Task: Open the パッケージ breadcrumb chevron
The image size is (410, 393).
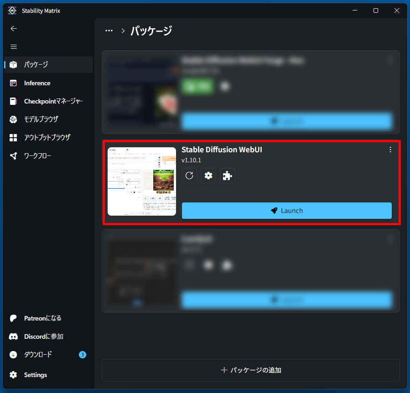Action: click(x=122, y=31)
